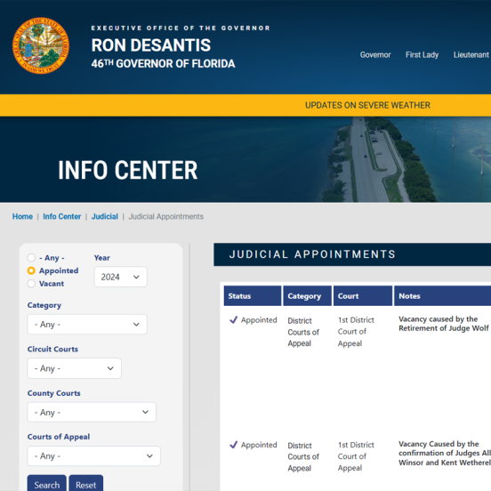Click the Reset button
The image size is (491, 491).
coord(85,484)
